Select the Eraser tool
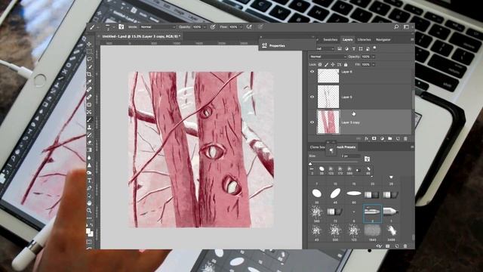 coord(89,142)
